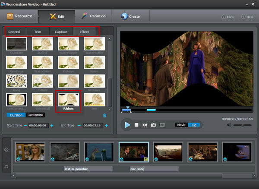The image size is (259, 189).
Task: Click the effect badge on the highlighted clip
Action: (146, 159)
